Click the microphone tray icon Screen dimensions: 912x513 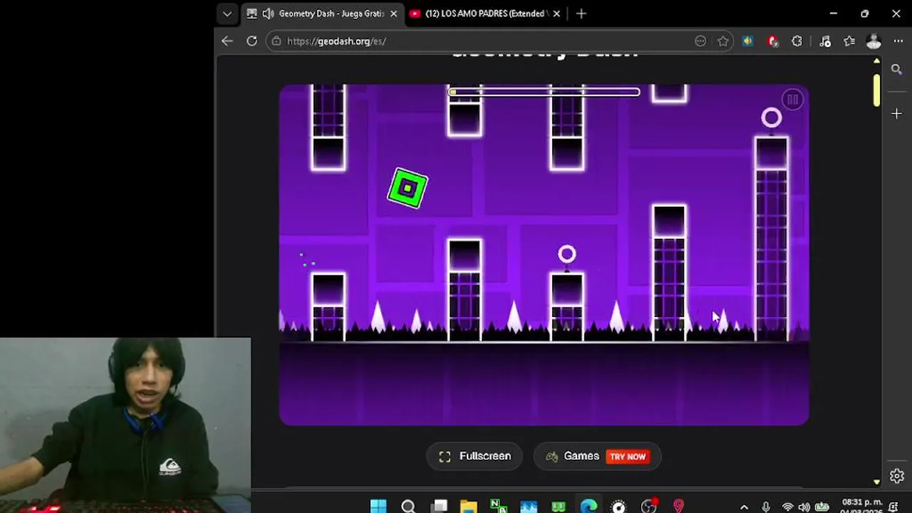(766, 507)
